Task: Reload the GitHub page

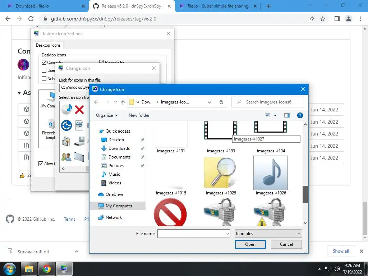Action: pos(31,19)
